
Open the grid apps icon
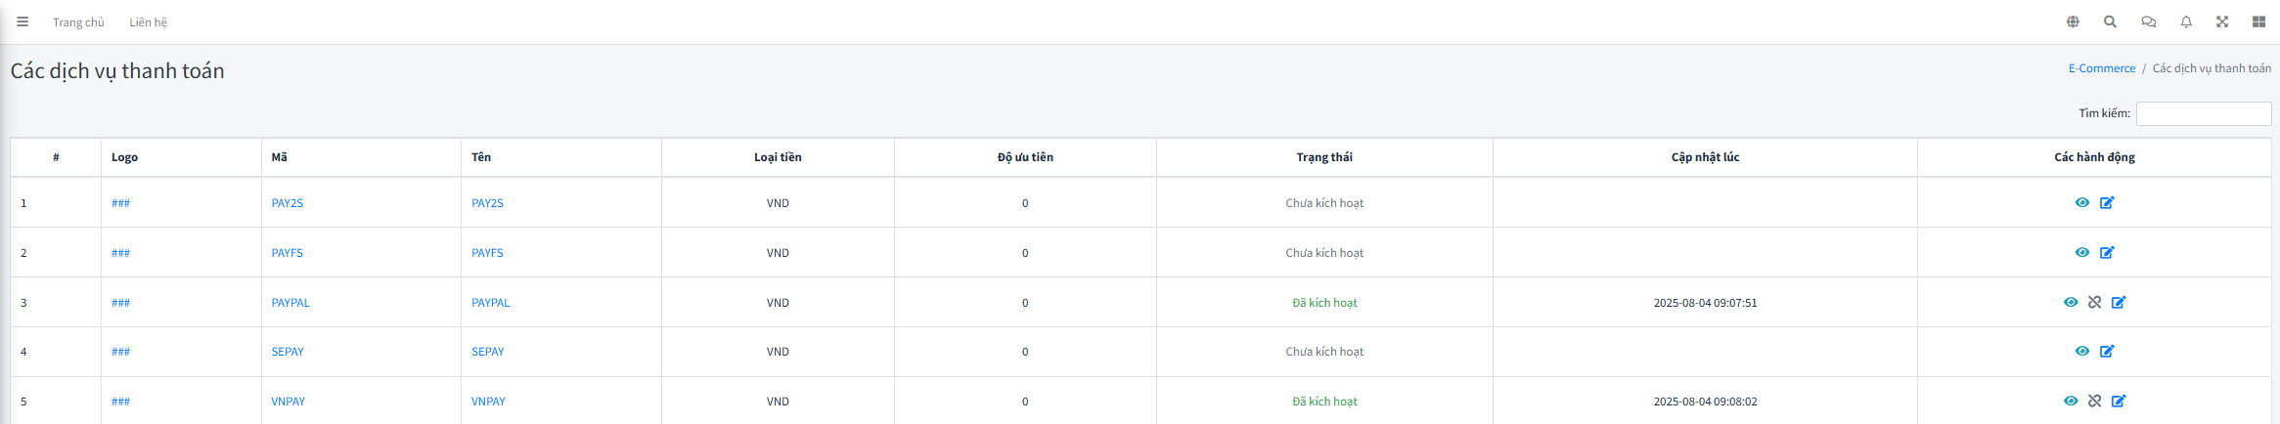tap(2258, 21)
